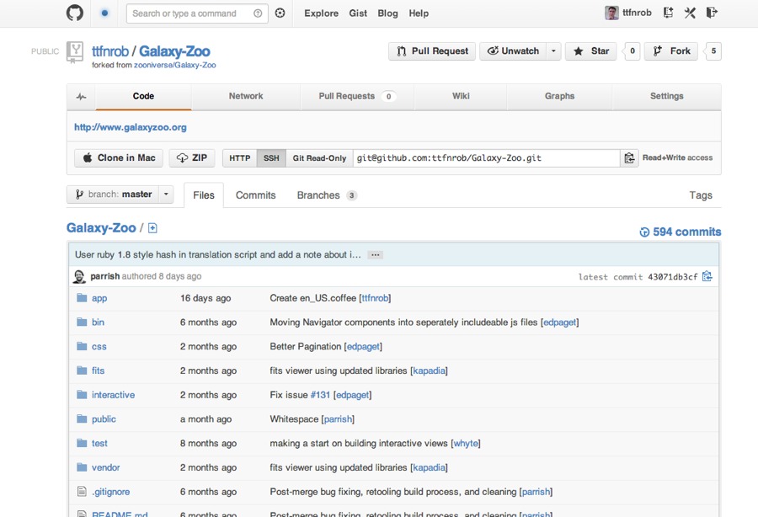Expand the Unwatch dropdown arrow
This screenshot has height=517, width=758.
coord(553,51)
